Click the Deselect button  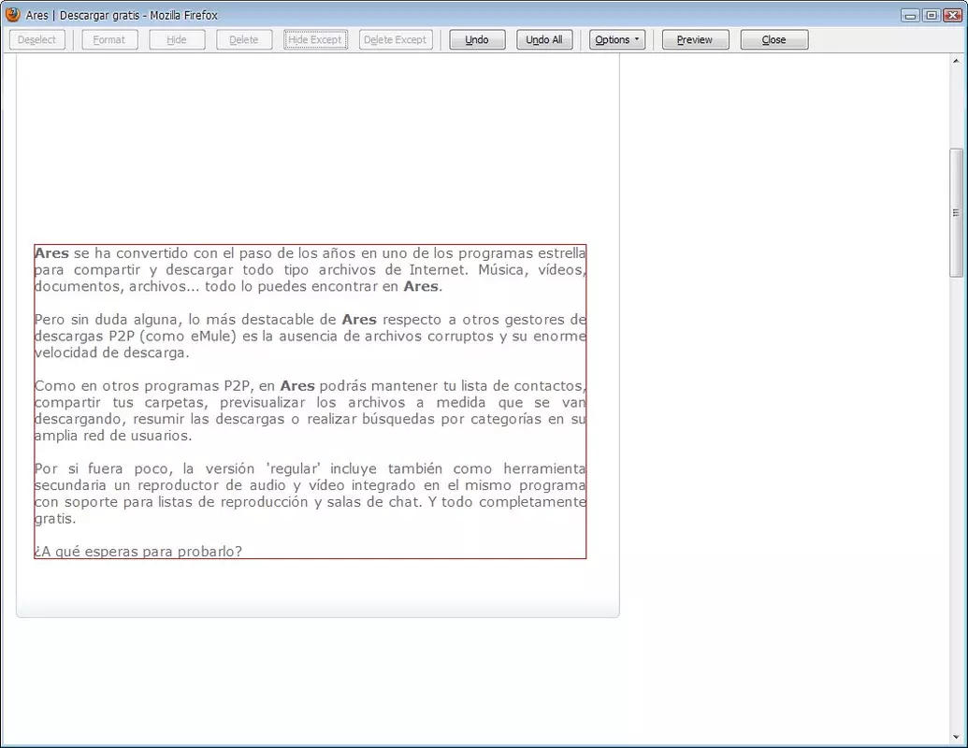coord(37,39)
